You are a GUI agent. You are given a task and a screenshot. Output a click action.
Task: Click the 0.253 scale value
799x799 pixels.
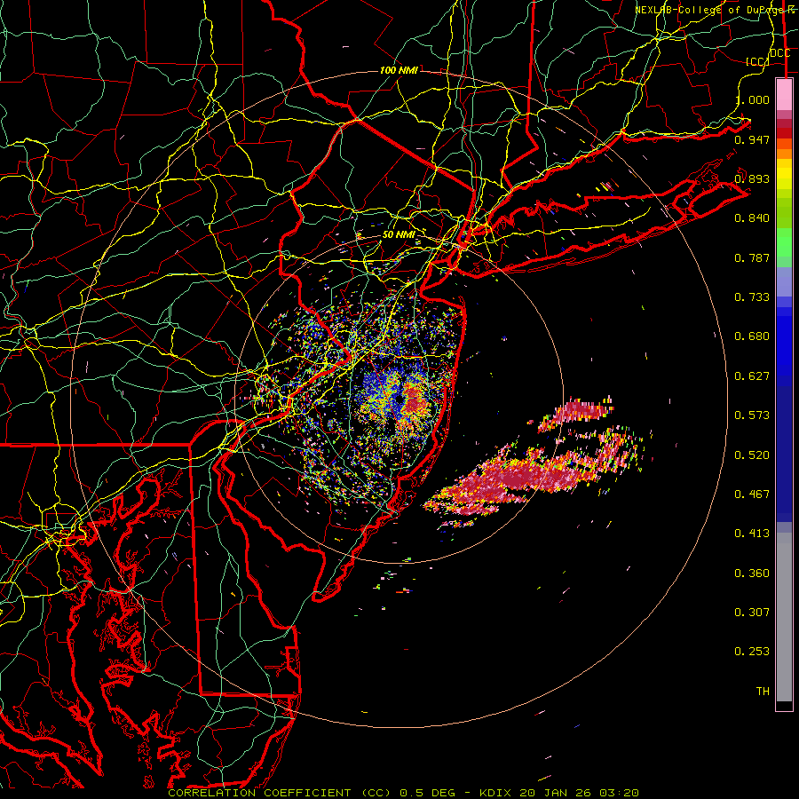pyautogui.click(x=752, y=652)
